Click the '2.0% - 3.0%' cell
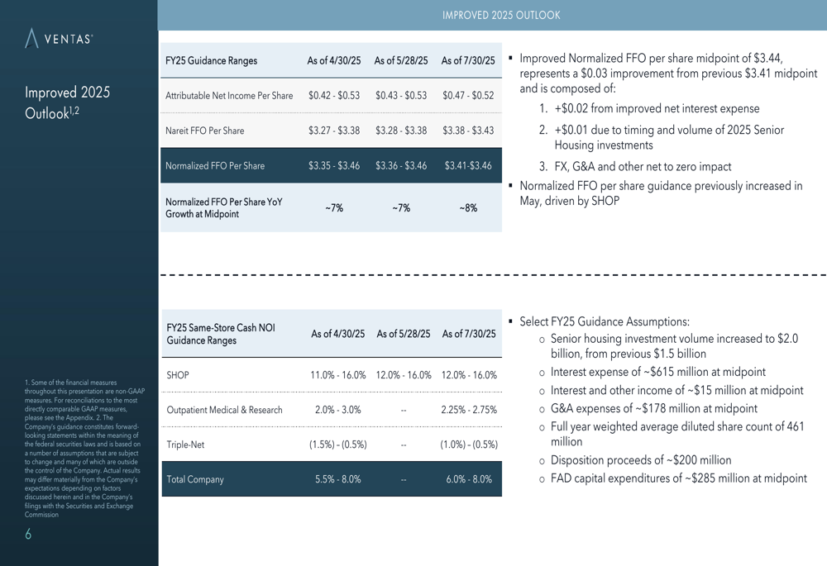Image resolution: width=827 pixels, height=566 pixels. pos(337,410)
